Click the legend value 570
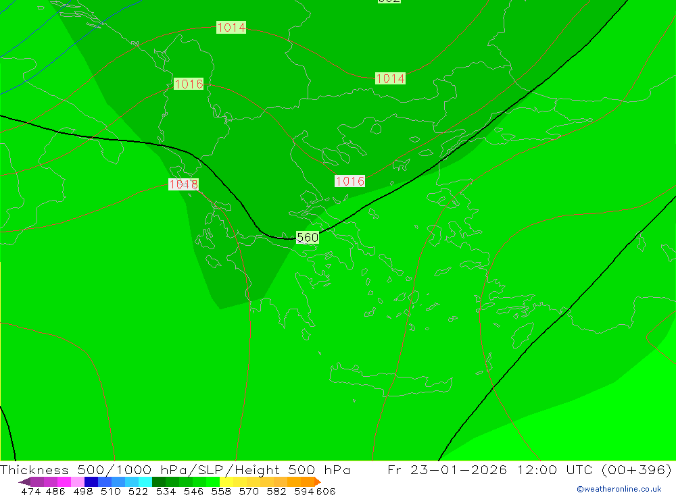This screenshot has width=676, height=495. (x=249, y=492)
